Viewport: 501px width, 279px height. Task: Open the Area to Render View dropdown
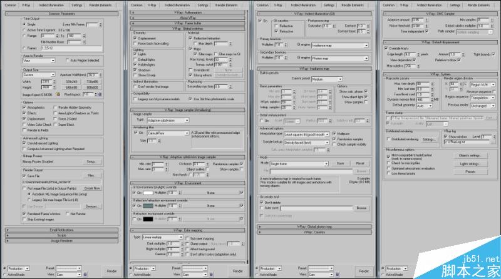click(x=39, y=60)
